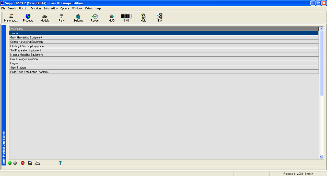This screenshot has width=327, height=176.
Task: Open the Favorites menu
Action: 36,8
